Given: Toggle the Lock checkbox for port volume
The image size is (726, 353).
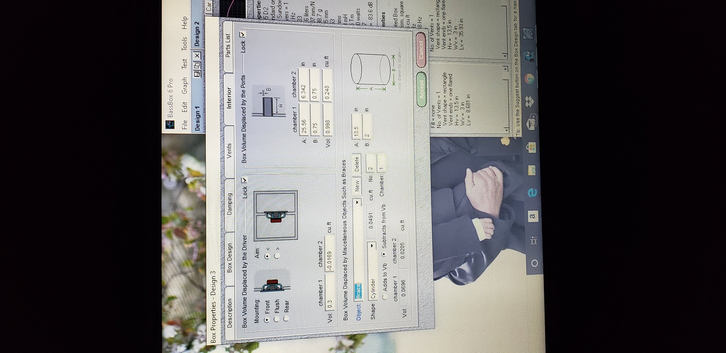Looking at the screenshot, I should click(x=242, y=34).
